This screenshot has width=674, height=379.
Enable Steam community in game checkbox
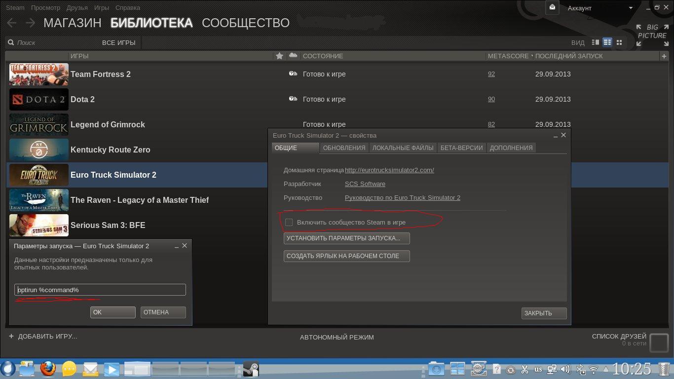click(289, 223)
